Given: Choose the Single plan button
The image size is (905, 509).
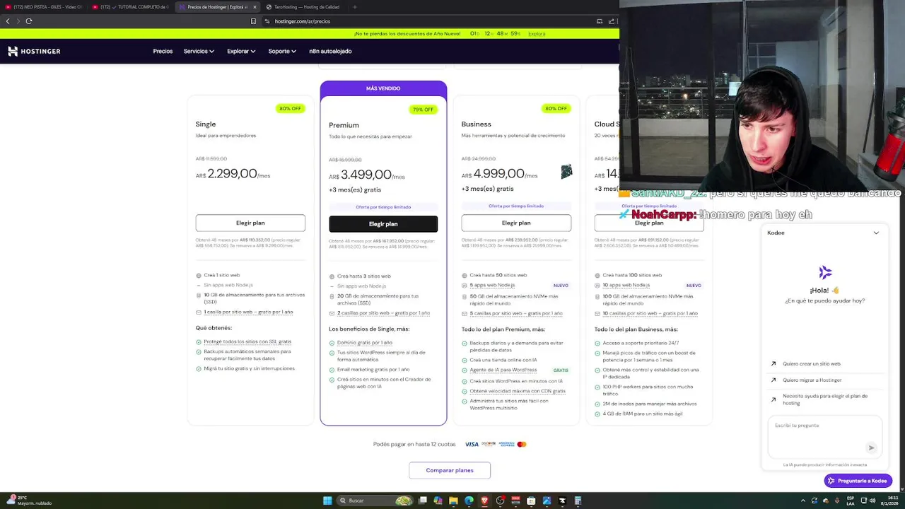Looking at the screenshot, I should pyautogui.click(x=250, y=223).
